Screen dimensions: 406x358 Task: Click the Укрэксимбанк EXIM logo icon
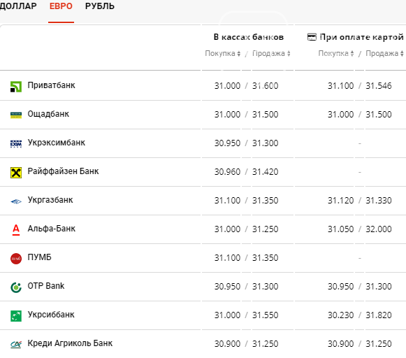pos(16,143)
